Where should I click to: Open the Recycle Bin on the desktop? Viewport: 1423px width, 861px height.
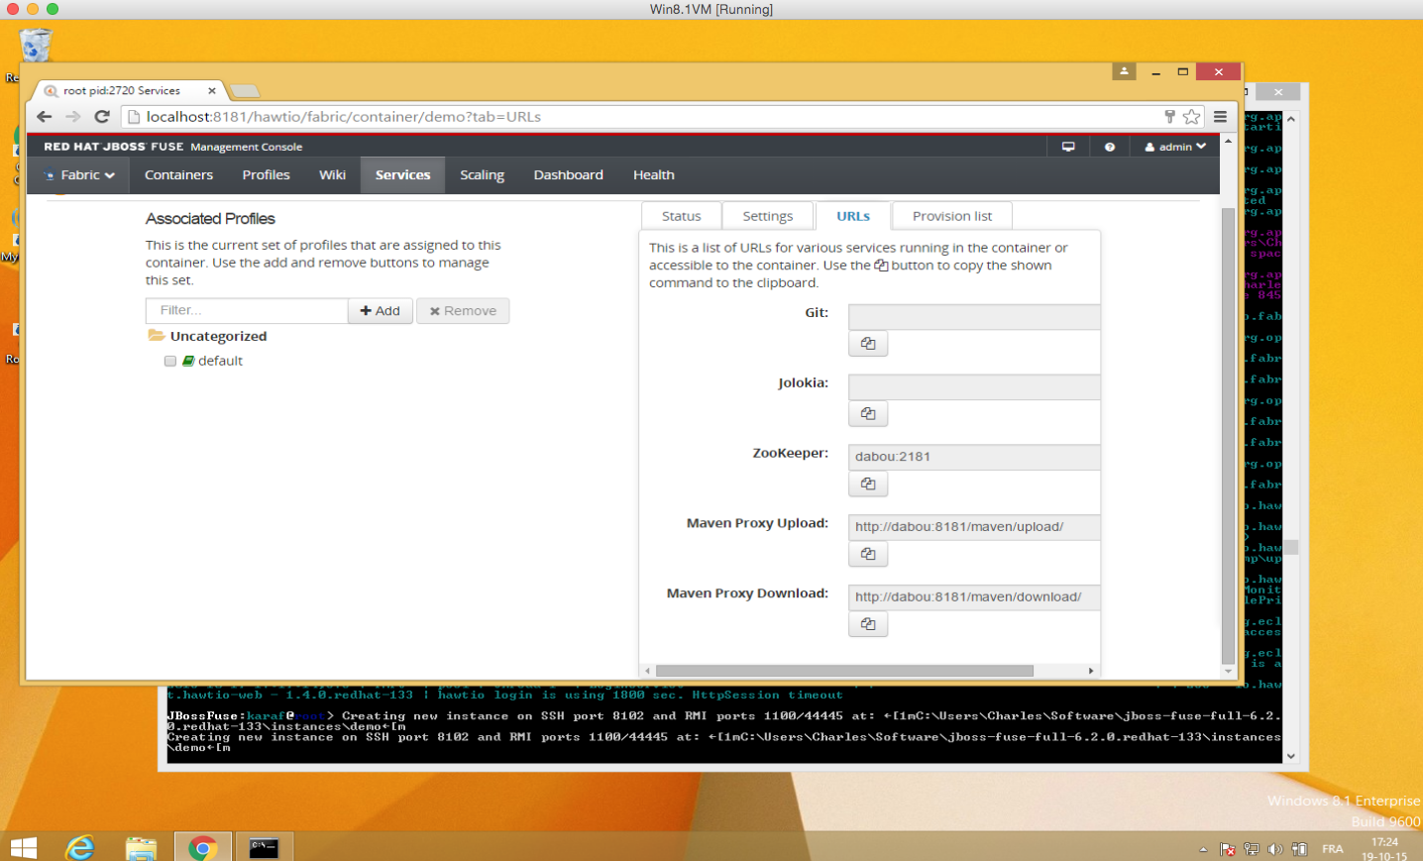tap(35, 46)
